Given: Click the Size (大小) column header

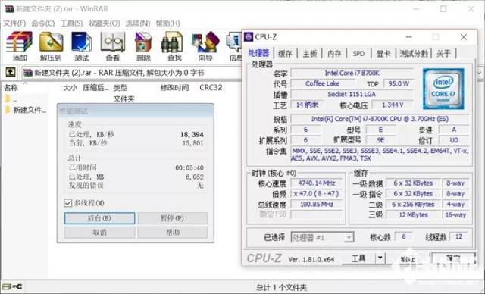Looking at the screenshot, I should [x=70, y=87].
